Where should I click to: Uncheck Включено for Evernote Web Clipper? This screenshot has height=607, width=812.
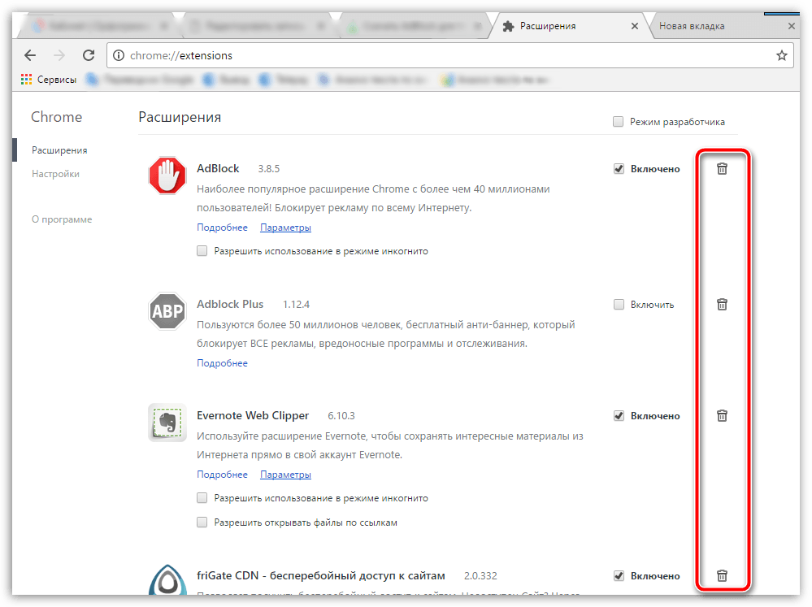619,416
